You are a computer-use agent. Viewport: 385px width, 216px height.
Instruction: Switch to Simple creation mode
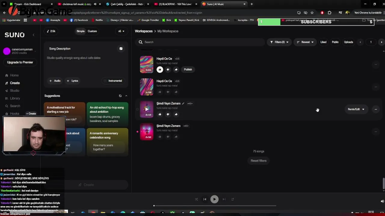click(81, 31)
